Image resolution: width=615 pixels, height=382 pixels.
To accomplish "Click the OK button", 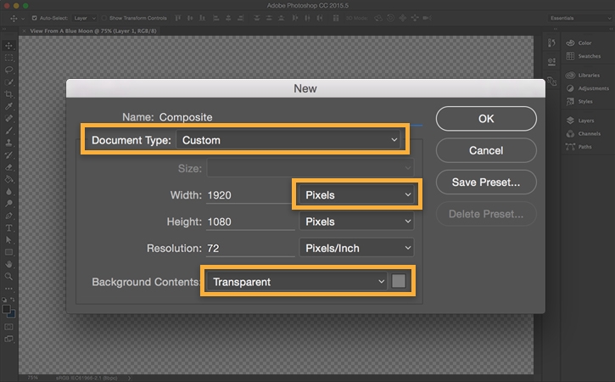I will click(486, 119).
